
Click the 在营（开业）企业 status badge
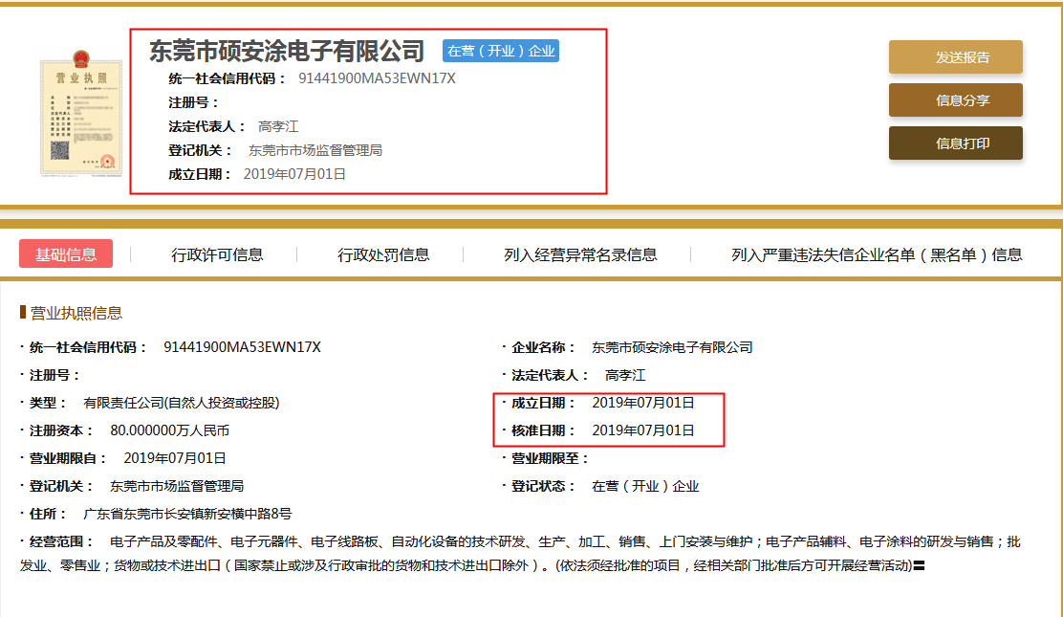coord(499,52)
